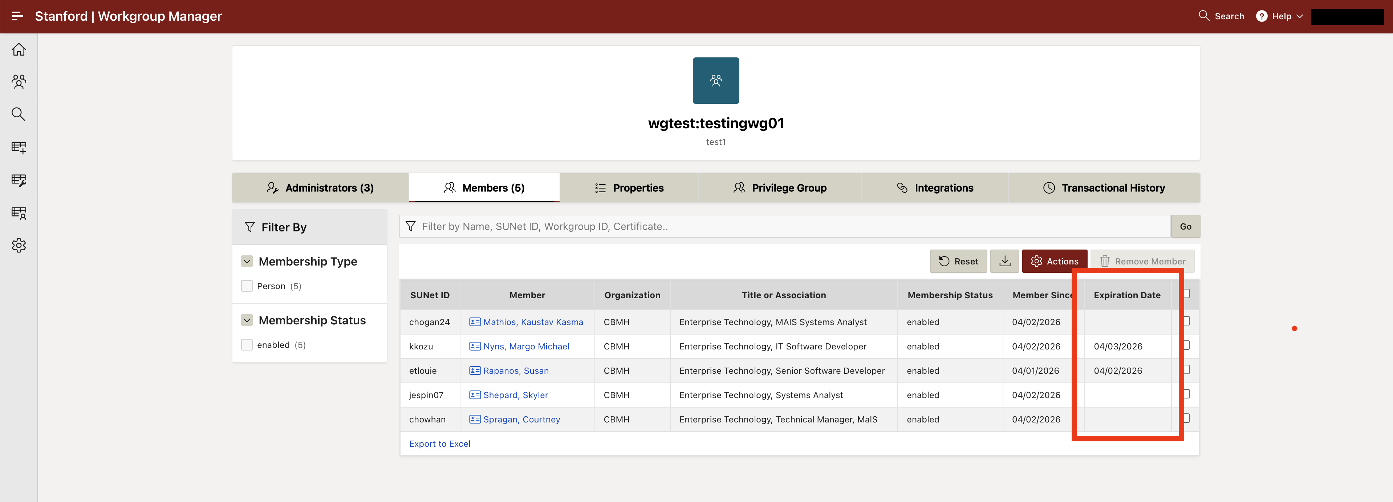The width and height of the screenshot is (1393, 502).
Task: Open the Help dropdown menu
Action: pyautogui.click(x=1278, y=16)
